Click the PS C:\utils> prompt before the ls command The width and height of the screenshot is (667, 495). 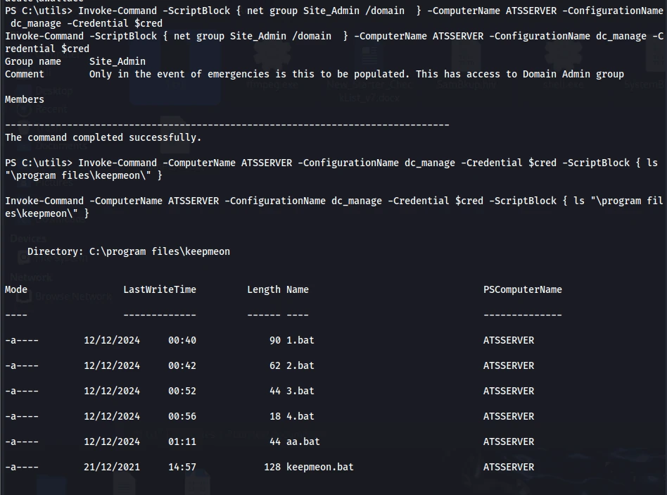tap(39, 163)
